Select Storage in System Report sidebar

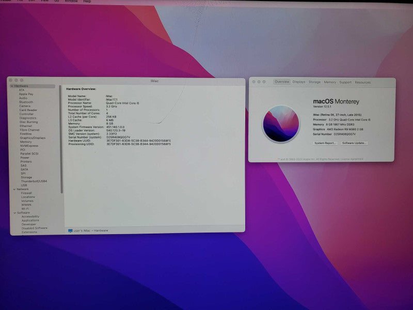pos(26,177)
